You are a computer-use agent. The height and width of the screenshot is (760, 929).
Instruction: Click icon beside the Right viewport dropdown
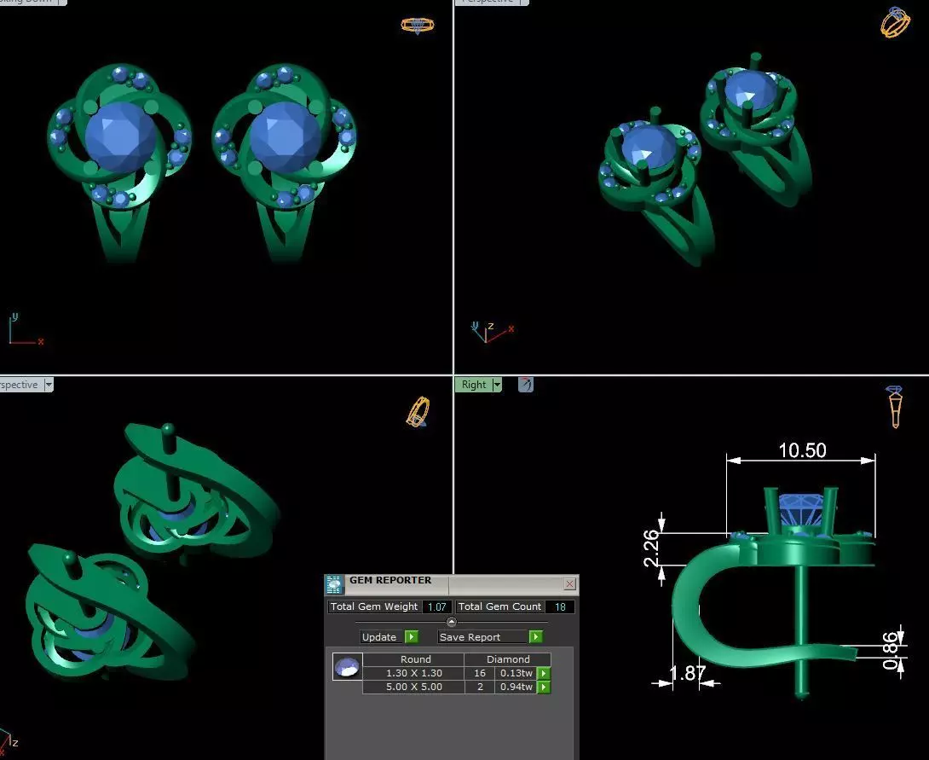526,385
